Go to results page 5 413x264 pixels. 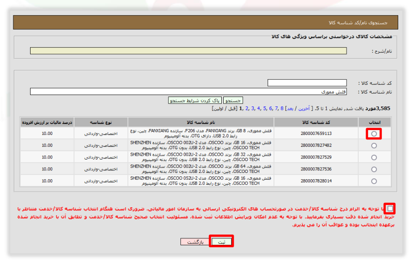(x=265, y=108)
